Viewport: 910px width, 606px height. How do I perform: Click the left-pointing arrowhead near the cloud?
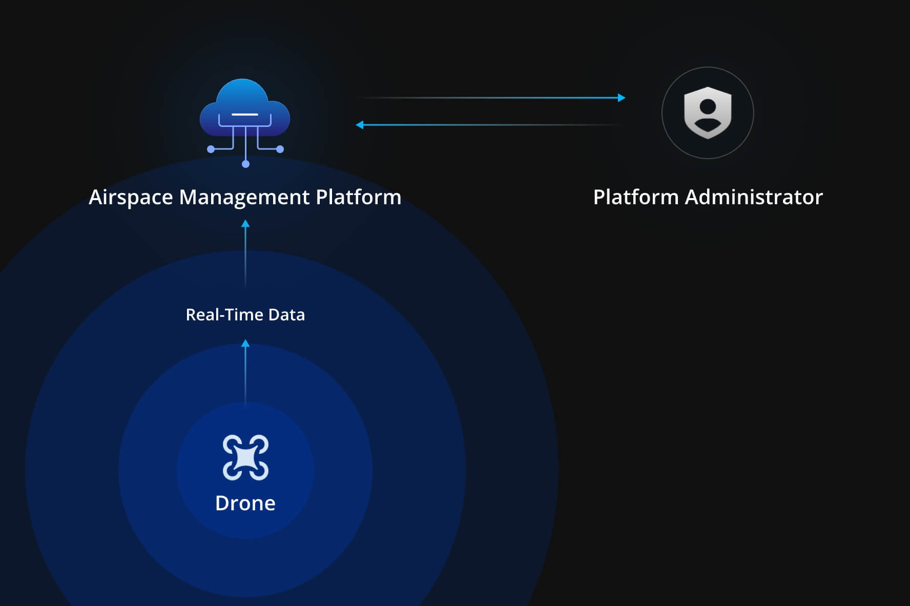[360, 125]
